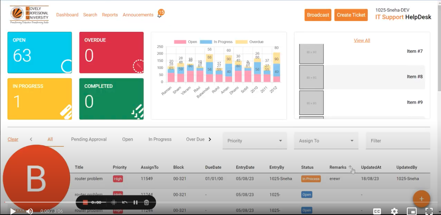Click into the Filter text field
441x215 pixels.
click(398, 141)
